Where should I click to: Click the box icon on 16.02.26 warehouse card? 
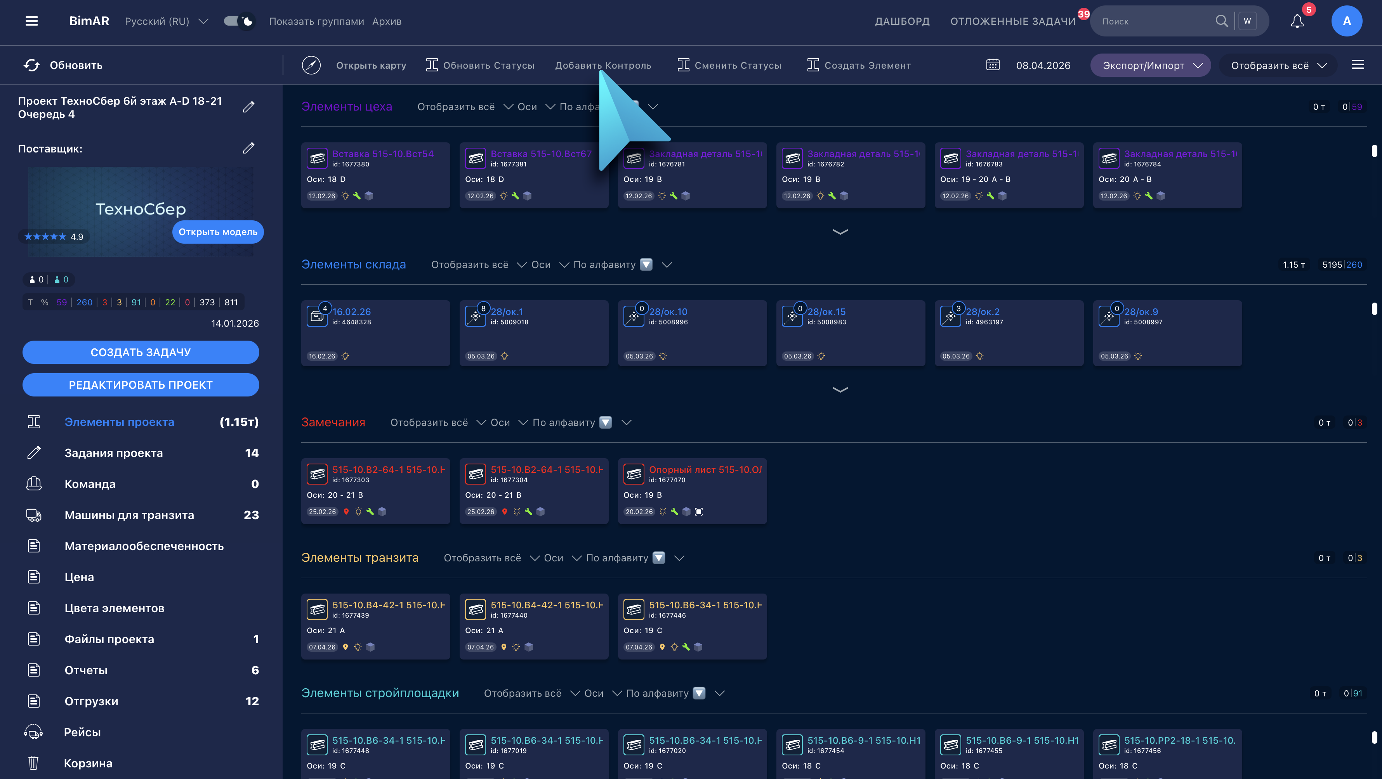(x=316, y=316)
